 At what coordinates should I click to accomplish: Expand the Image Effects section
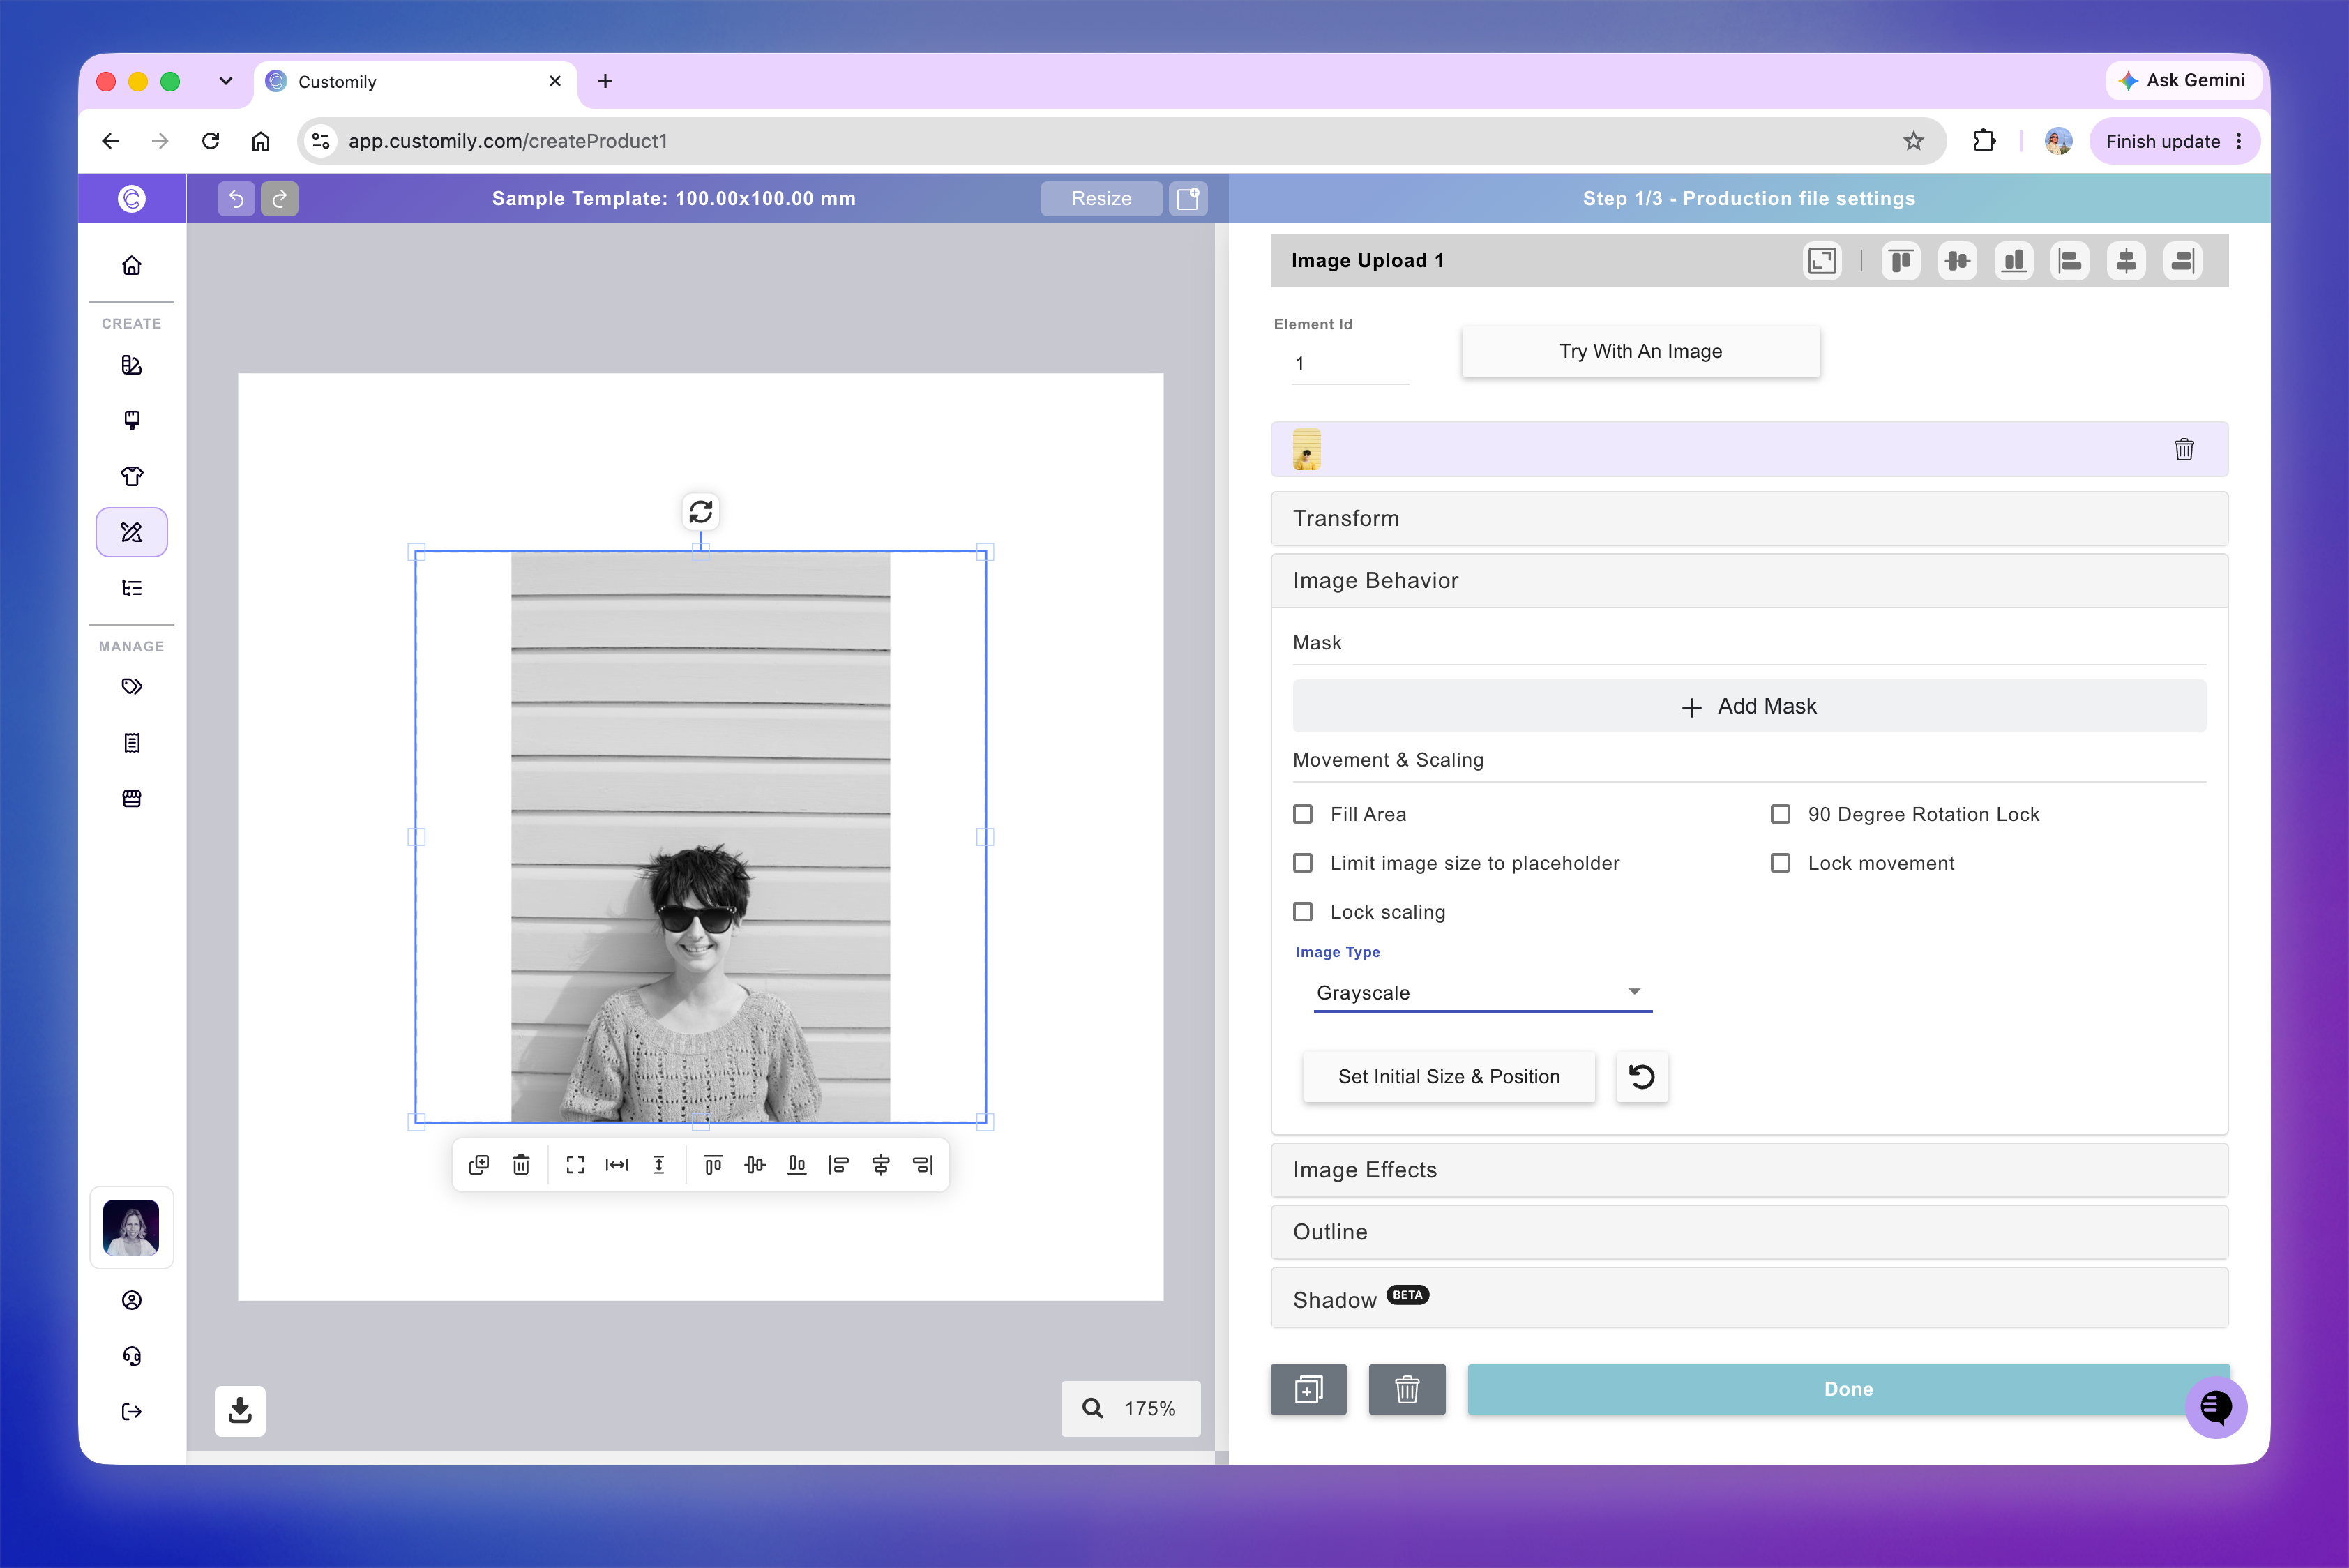[1749, 1169]
